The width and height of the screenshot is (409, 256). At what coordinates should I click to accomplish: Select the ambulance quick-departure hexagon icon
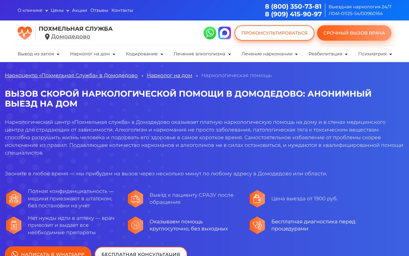tap(135, 199)
